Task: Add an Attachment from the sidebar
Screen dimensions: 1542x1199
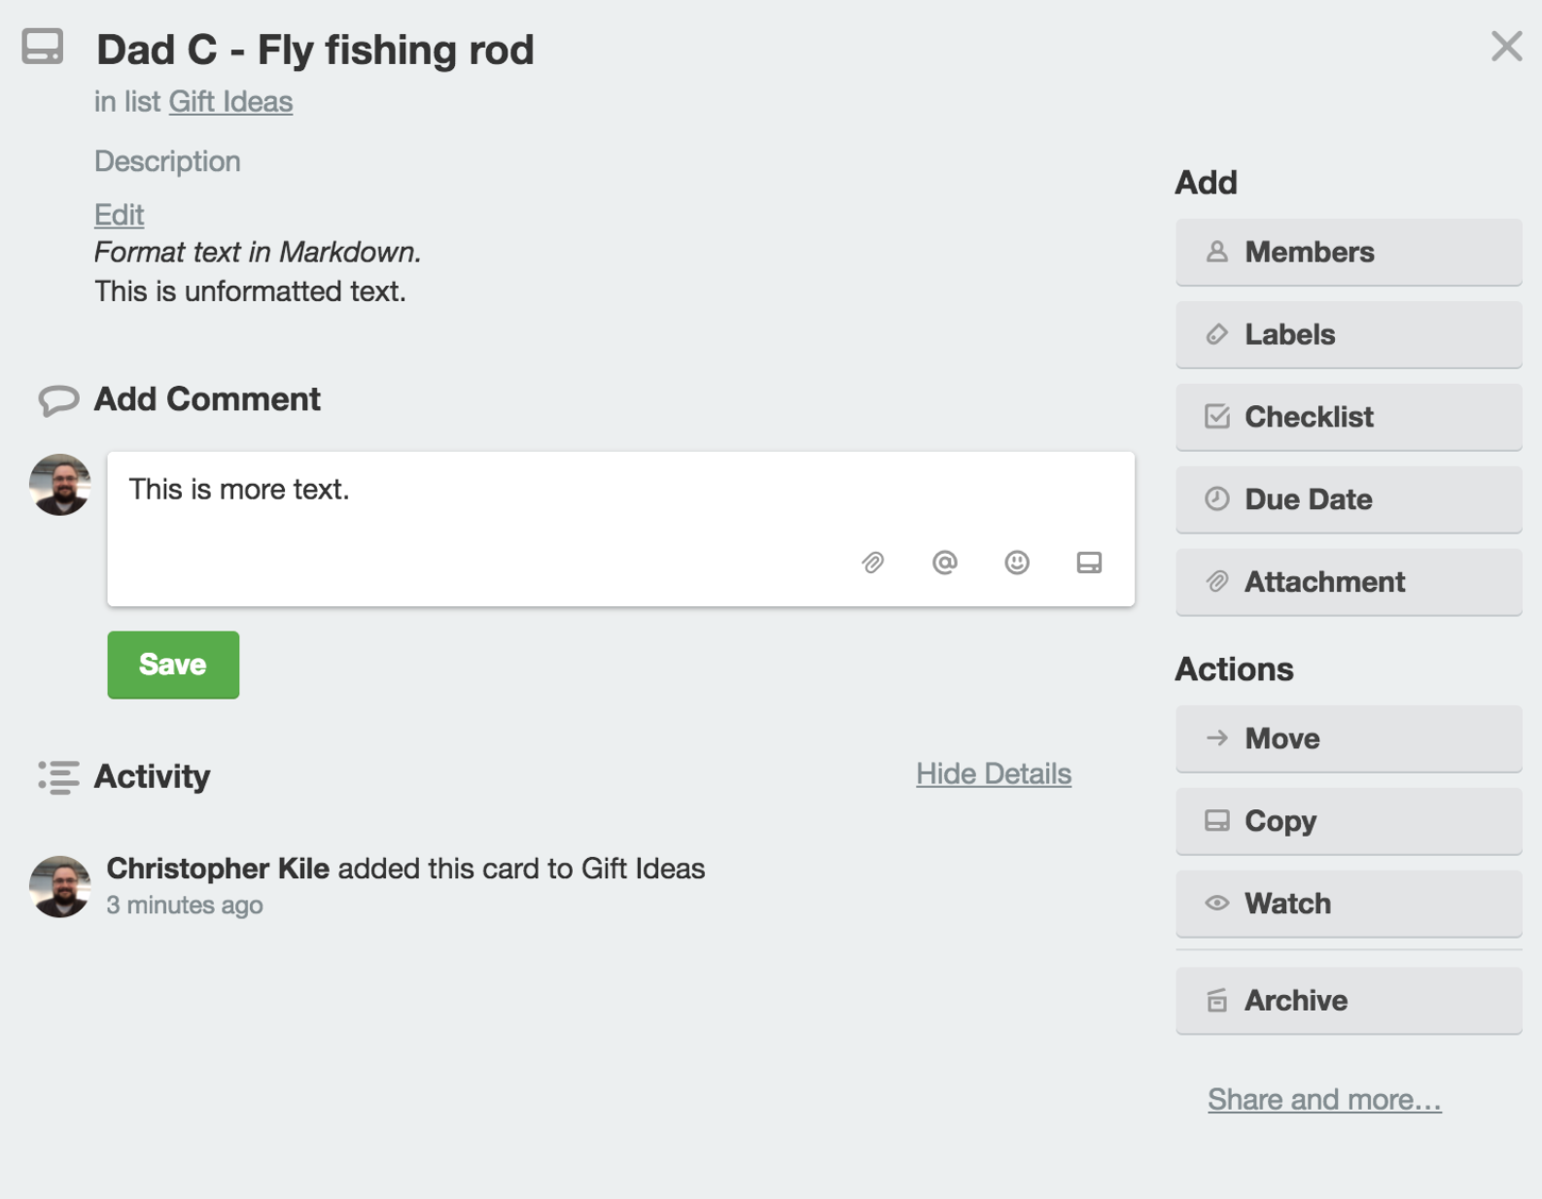Action: (1349, 583)
